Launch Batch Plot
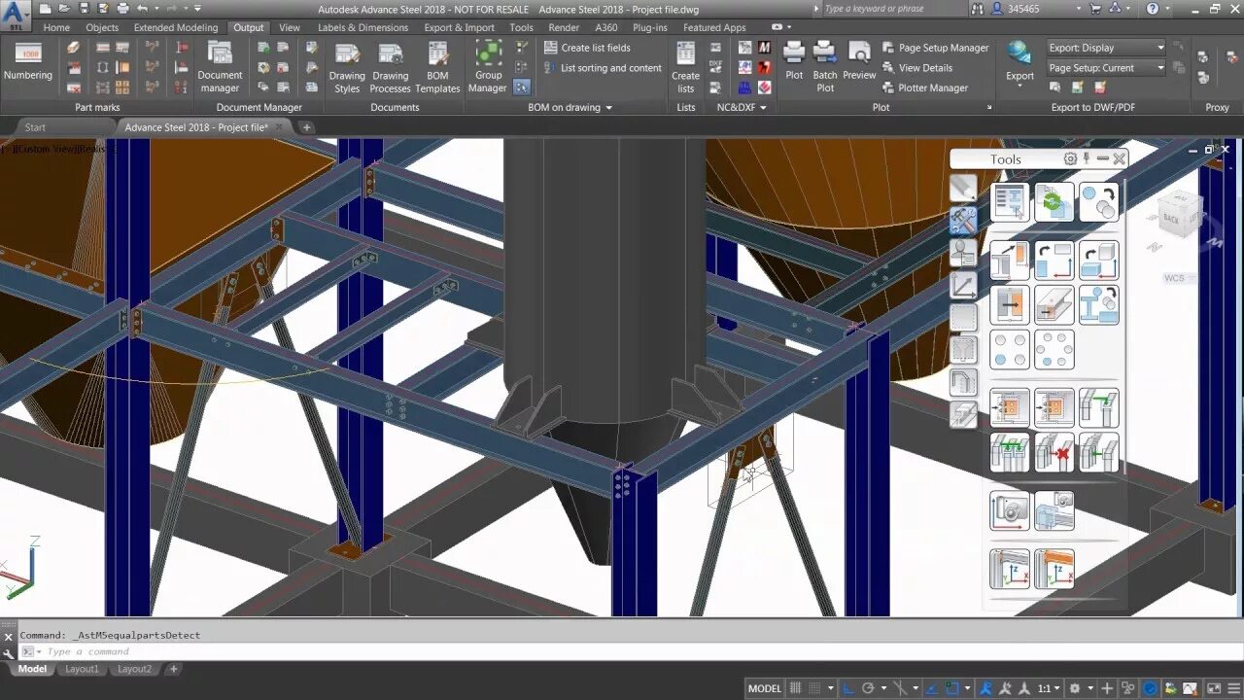 tap(825, 66)
